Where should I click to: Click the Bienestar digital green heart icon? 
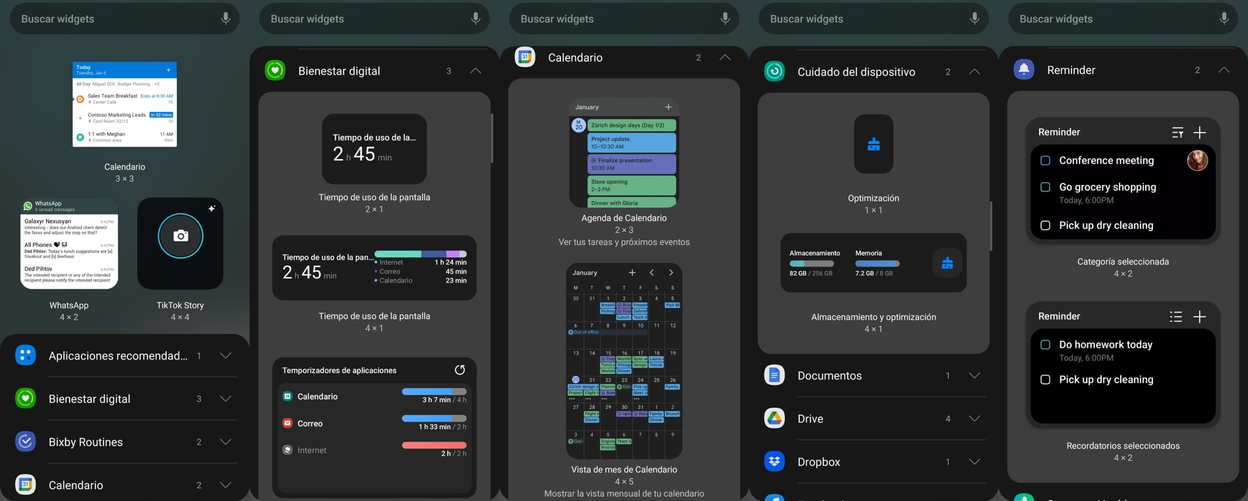pos(275,70)
